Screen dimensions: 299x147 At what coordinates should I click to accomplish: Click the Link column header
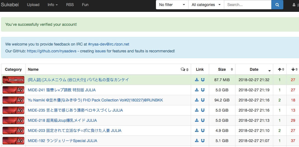coord(200,69)
